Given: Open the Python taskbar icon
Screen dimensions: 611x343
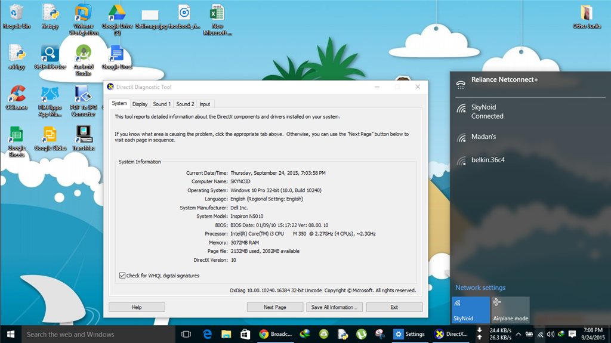Looking at the screenshot, I should pos(342,334).
